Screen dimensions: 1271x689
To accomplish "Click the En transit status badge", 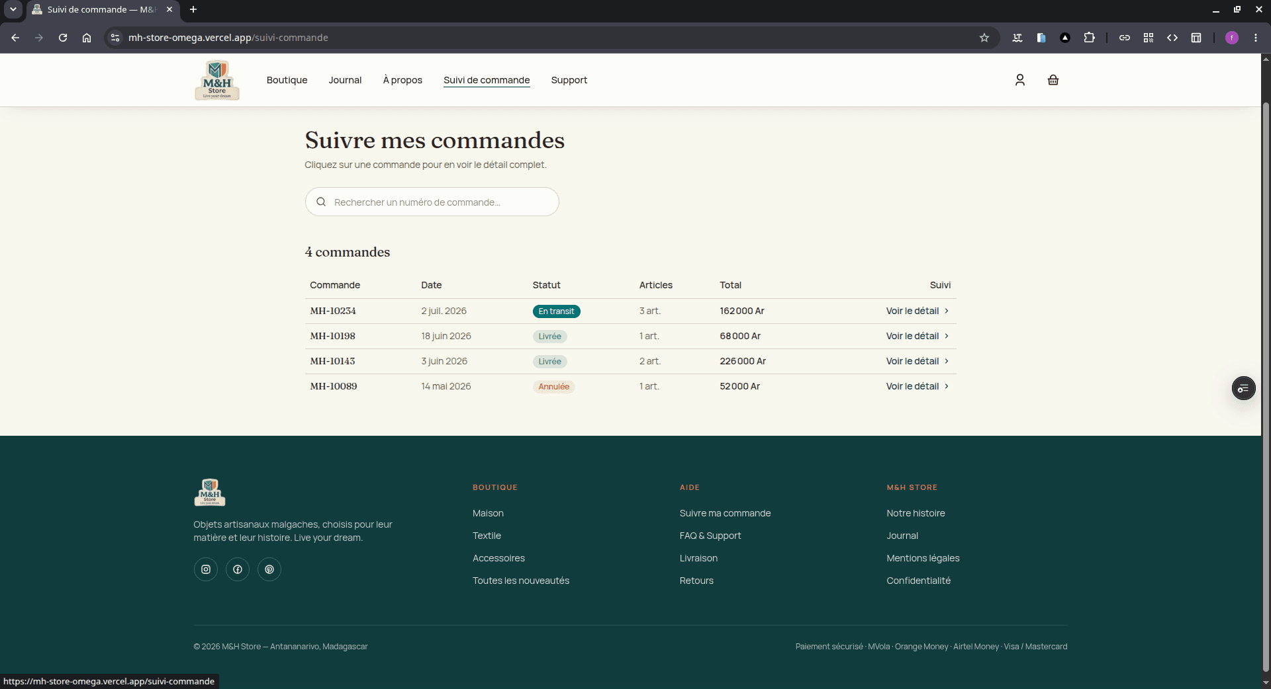I will pyautogui.click(x=556, y=311).
